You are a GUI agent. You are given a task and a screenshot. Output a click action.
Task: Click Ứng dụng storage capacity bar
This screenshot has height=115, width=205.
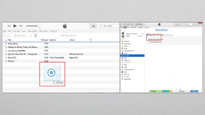(x=156, y=91)
